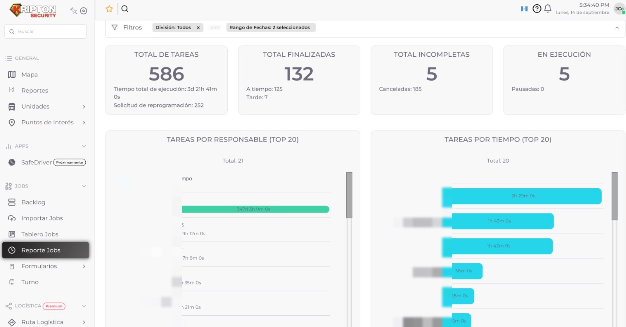This screenshot has height=327, width=626.
Task: Open the notifications bell
Action: point(548,9)
